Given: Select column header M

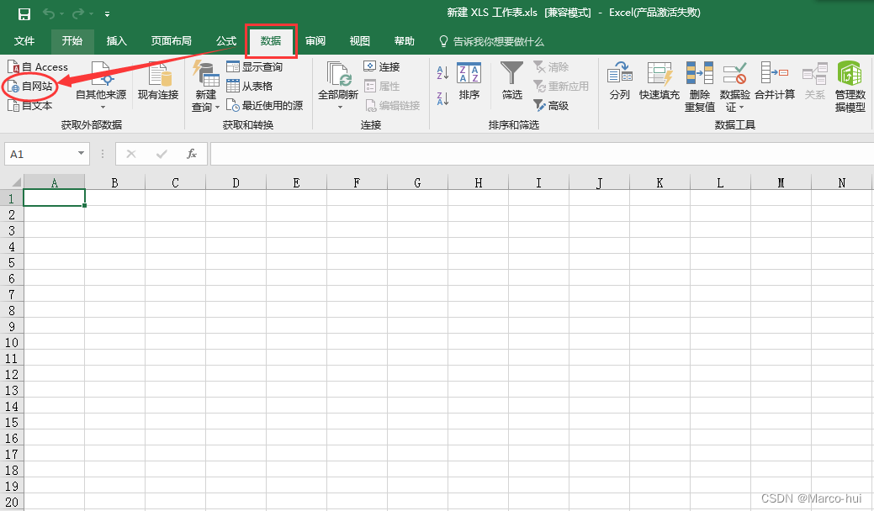Looking at the screenshot, I should tap(781, 182).
